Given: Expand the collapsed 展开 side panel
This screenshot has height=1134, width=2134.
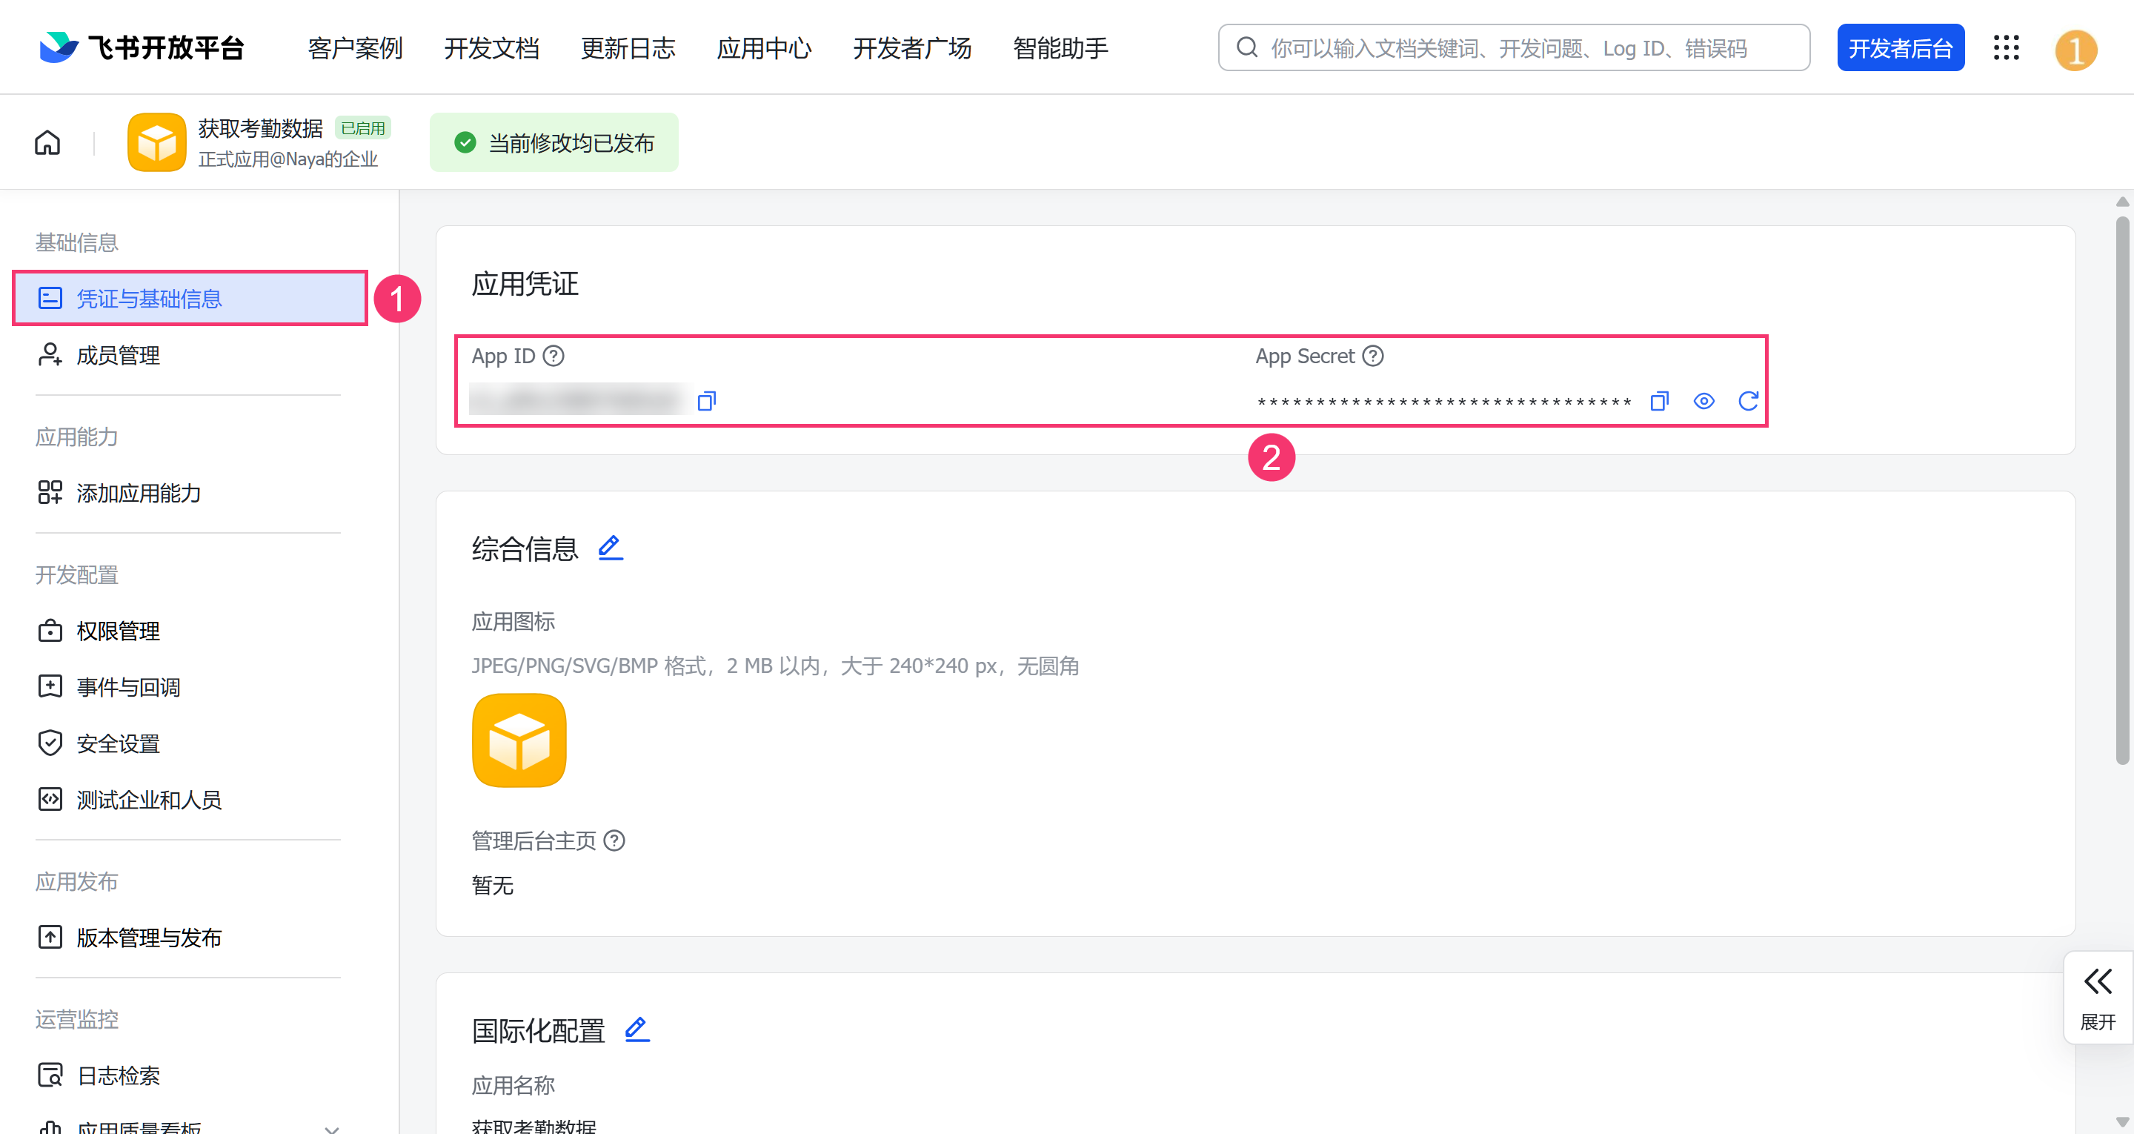Looking at the screenshot, I should [2097, 996].
